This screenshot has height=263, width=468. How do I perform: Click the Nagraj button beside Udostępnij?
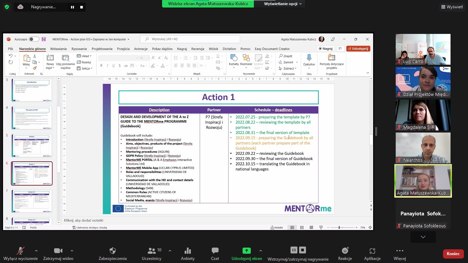325,49
